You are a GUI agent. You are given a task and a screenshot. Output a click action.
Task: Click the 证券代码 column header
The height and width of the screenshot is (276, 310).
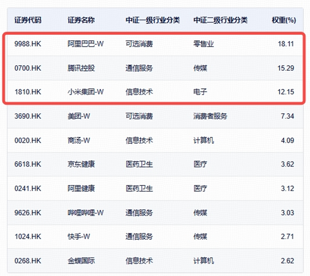pos(28,20)
